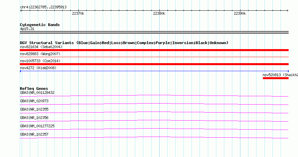Click the magenta line for GBA3|NM_020973

(x=154, y=104)
